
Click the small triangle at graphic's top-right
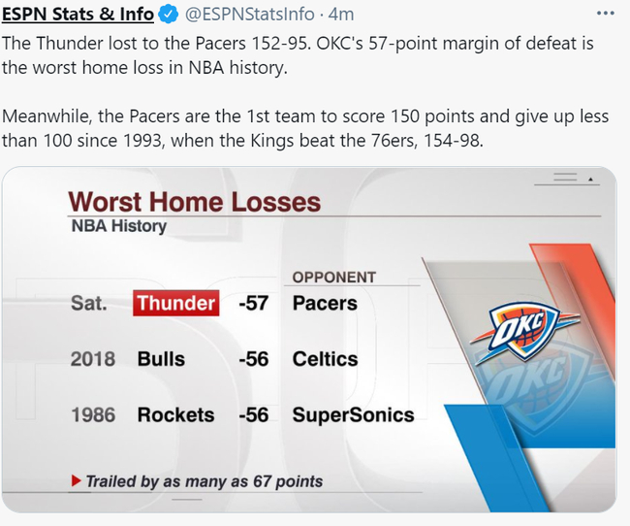[x=589, y=180]
